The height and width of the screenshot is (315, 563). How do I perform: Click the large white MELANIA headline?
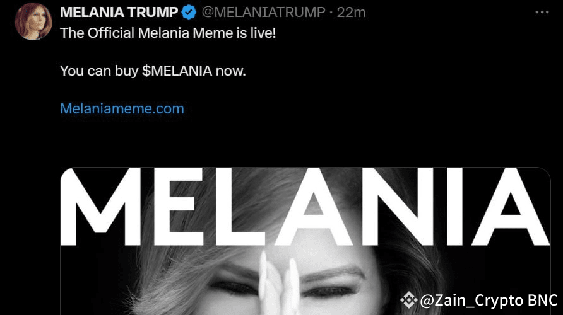(305, 207)
